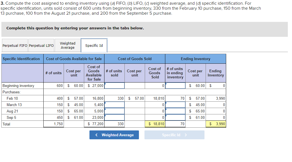This screenshot has height=162, width=292.
Task: Switch to the Perpetual FIFO tab
Action: (14, 45)
